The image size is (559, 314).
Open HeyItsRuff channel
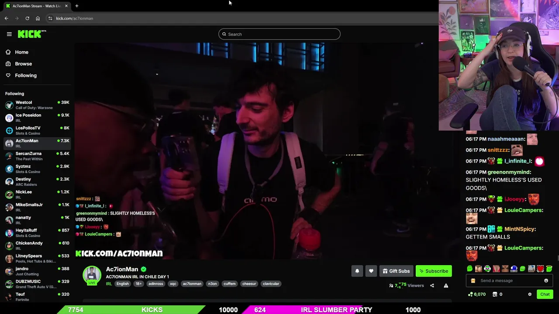point(37,232)
